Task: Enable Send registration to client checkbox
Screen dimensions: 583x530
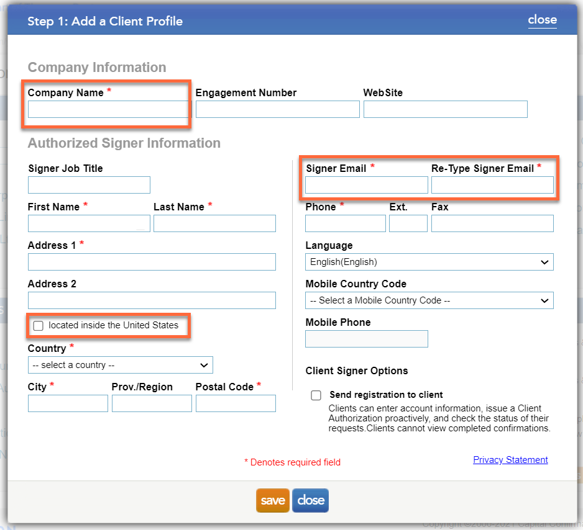Action: click(316, 395)
